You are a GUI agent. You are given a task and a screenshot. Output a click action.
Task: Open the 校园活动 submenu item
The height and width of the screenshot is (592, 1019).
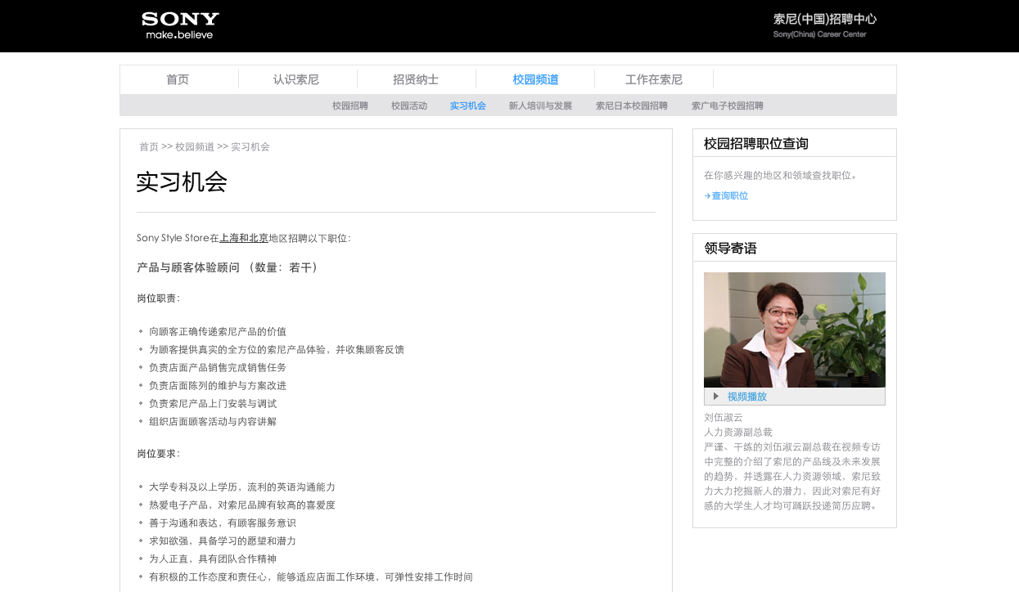click(x=409, y=106)
